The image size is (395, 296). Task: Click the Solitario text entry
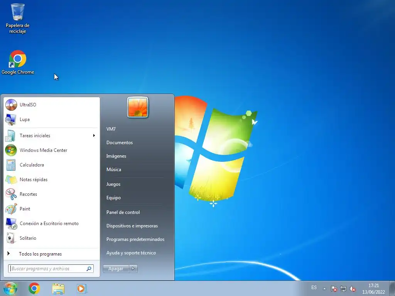pyautogui.click(x=28, y=238)
